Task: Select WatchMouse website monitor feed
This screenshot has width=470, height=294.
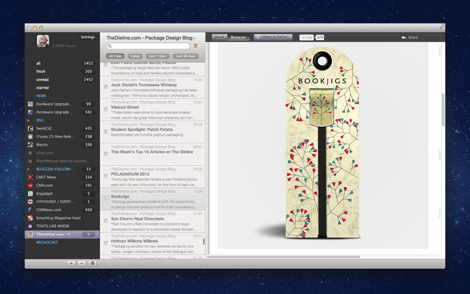Action: 62,161
